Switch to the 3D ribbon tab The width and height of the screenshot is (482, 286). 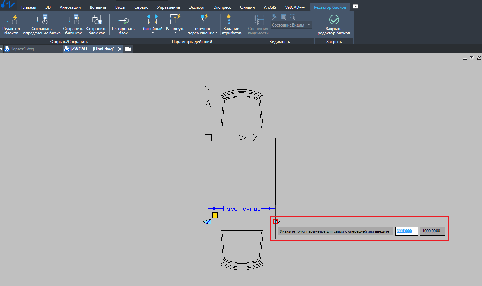click(x=48, y=7)
